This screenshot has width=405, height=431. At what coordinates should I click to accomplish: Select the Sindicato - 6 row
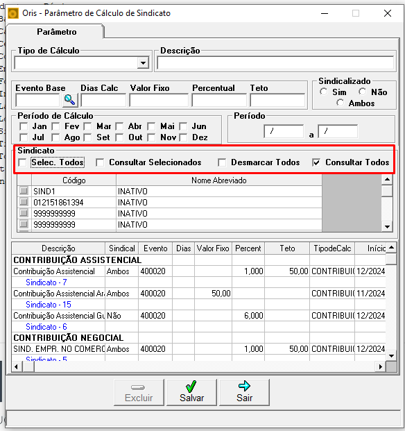coord(58,327)
